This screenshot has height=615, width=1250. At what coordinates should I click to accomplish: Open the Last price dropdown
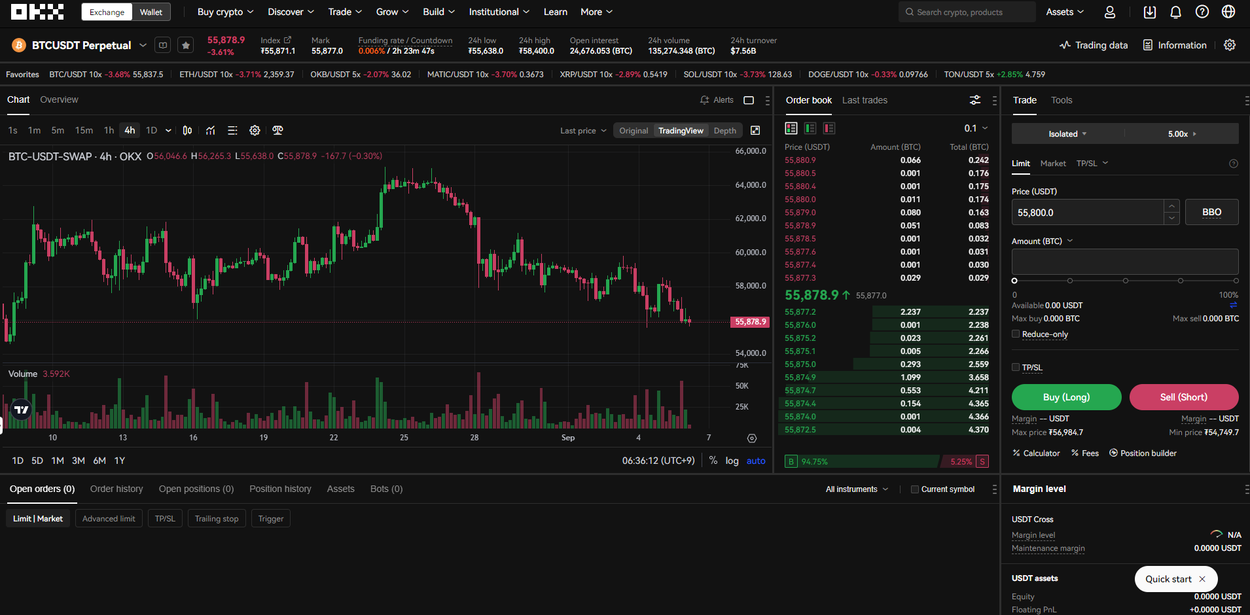pos(583,131)
